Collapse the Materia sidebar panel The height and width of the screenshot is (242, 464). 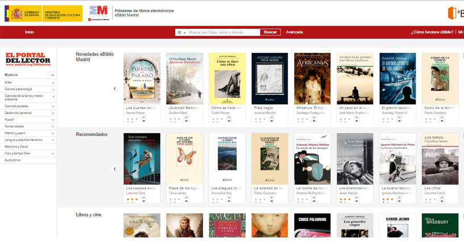coord(53,75)
